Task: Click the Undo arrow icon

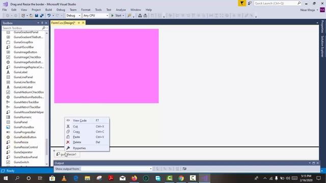Action: [49, 16]
